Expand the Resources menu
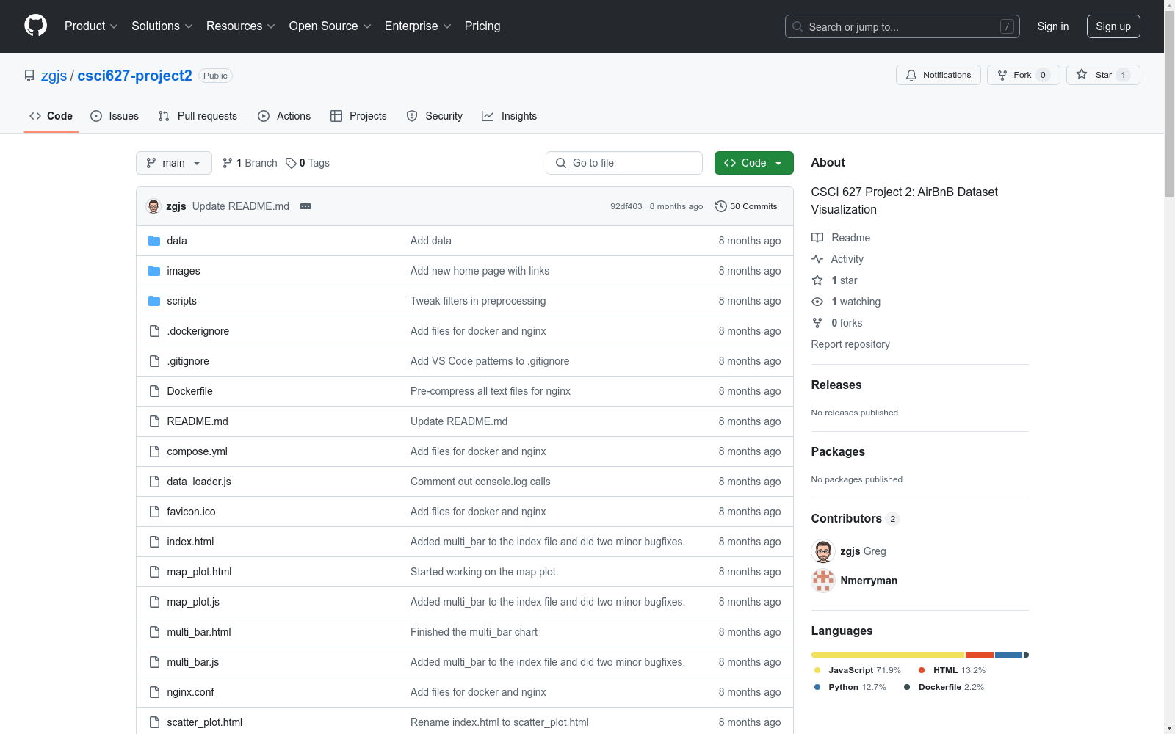This screenshot has width=1175, height=734. tap(241, 26)
